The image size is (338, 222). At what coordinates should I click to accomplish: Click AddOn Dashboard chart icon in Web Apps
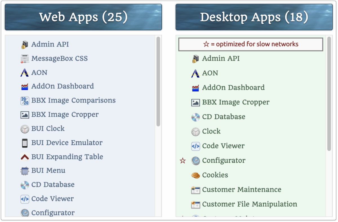(x=25, y=86)
